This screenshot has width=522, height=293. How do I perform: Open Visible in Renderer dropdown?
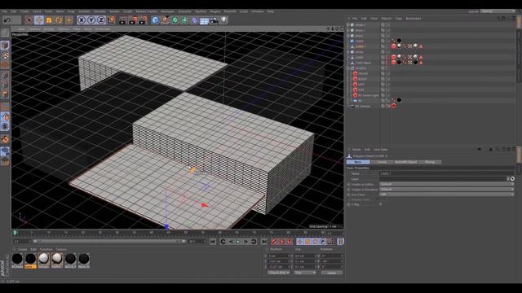click(x=447, y=190)
